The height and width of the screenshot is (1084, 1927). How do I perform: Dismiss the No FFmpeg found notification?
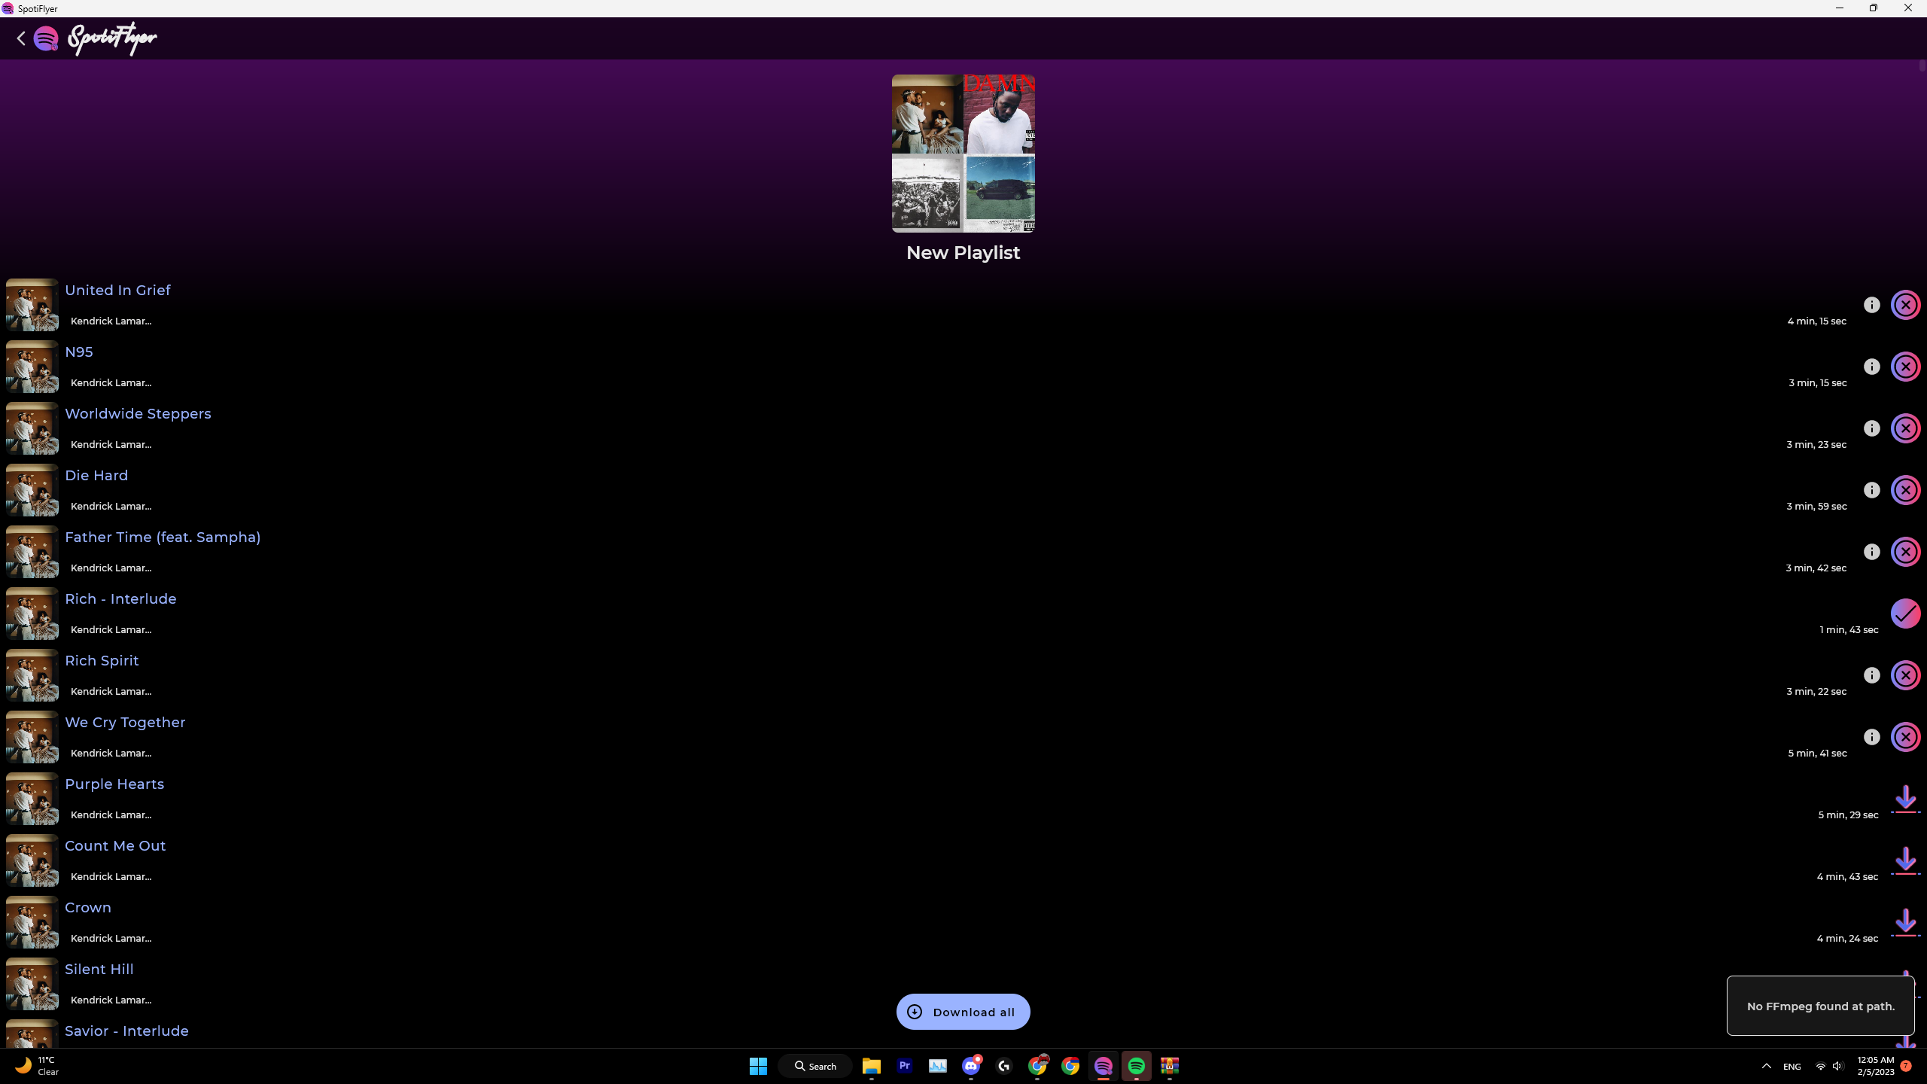(x=1820, y=1006)
